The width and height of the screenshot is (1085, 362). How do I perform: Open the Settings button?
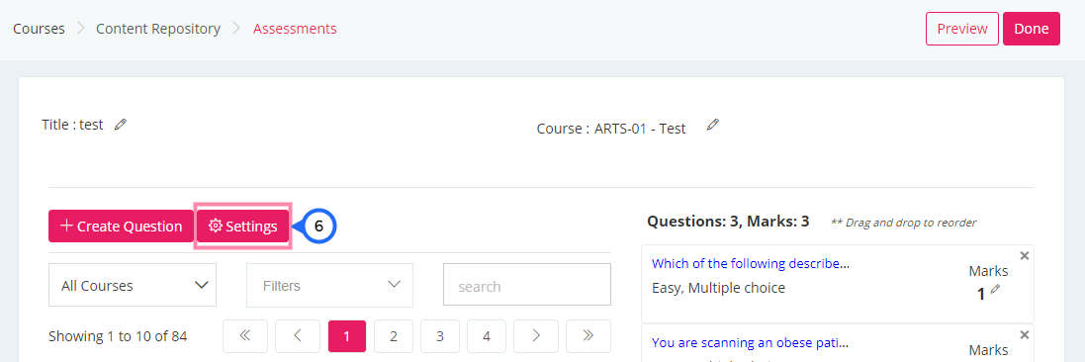(243, 226)
